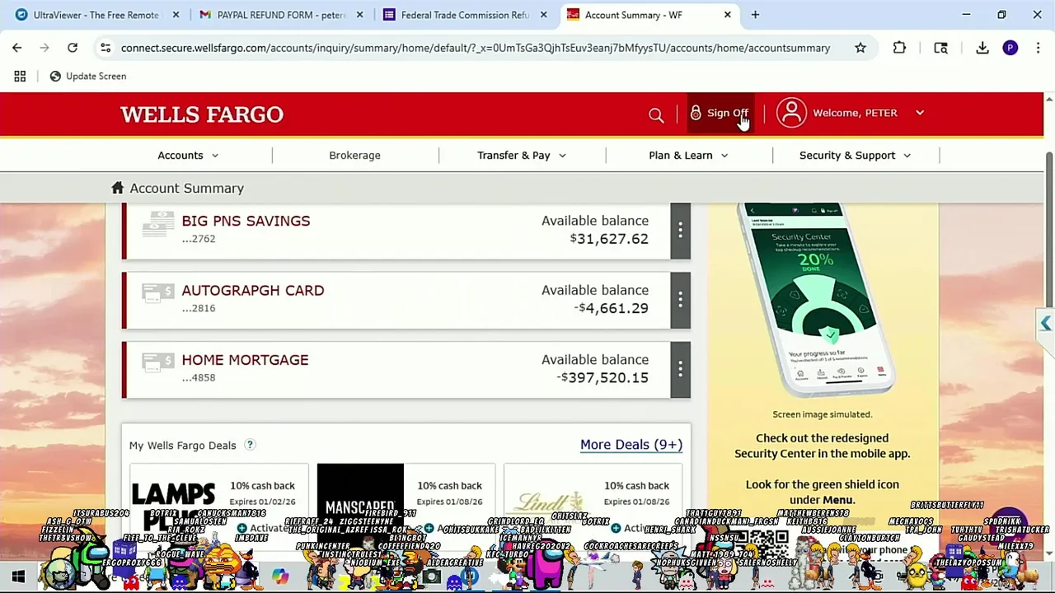Viewport: 1055px width, 593px height.
Task: Click the mortgage account icon next to HOME MORTGAGE
Action: point(157,362)
